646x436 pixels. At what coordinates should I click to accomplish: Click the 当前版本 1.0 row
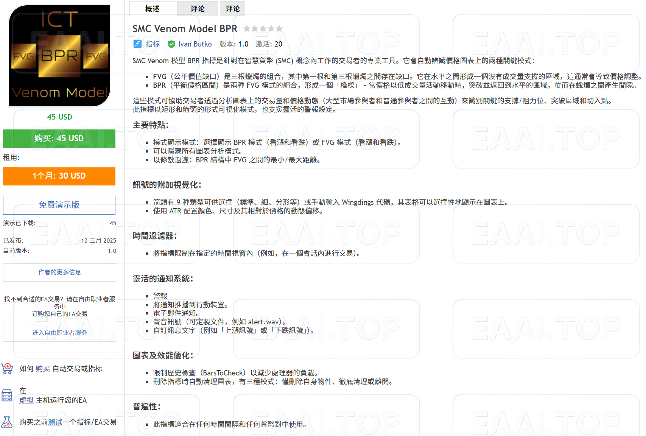coord(59,251)
